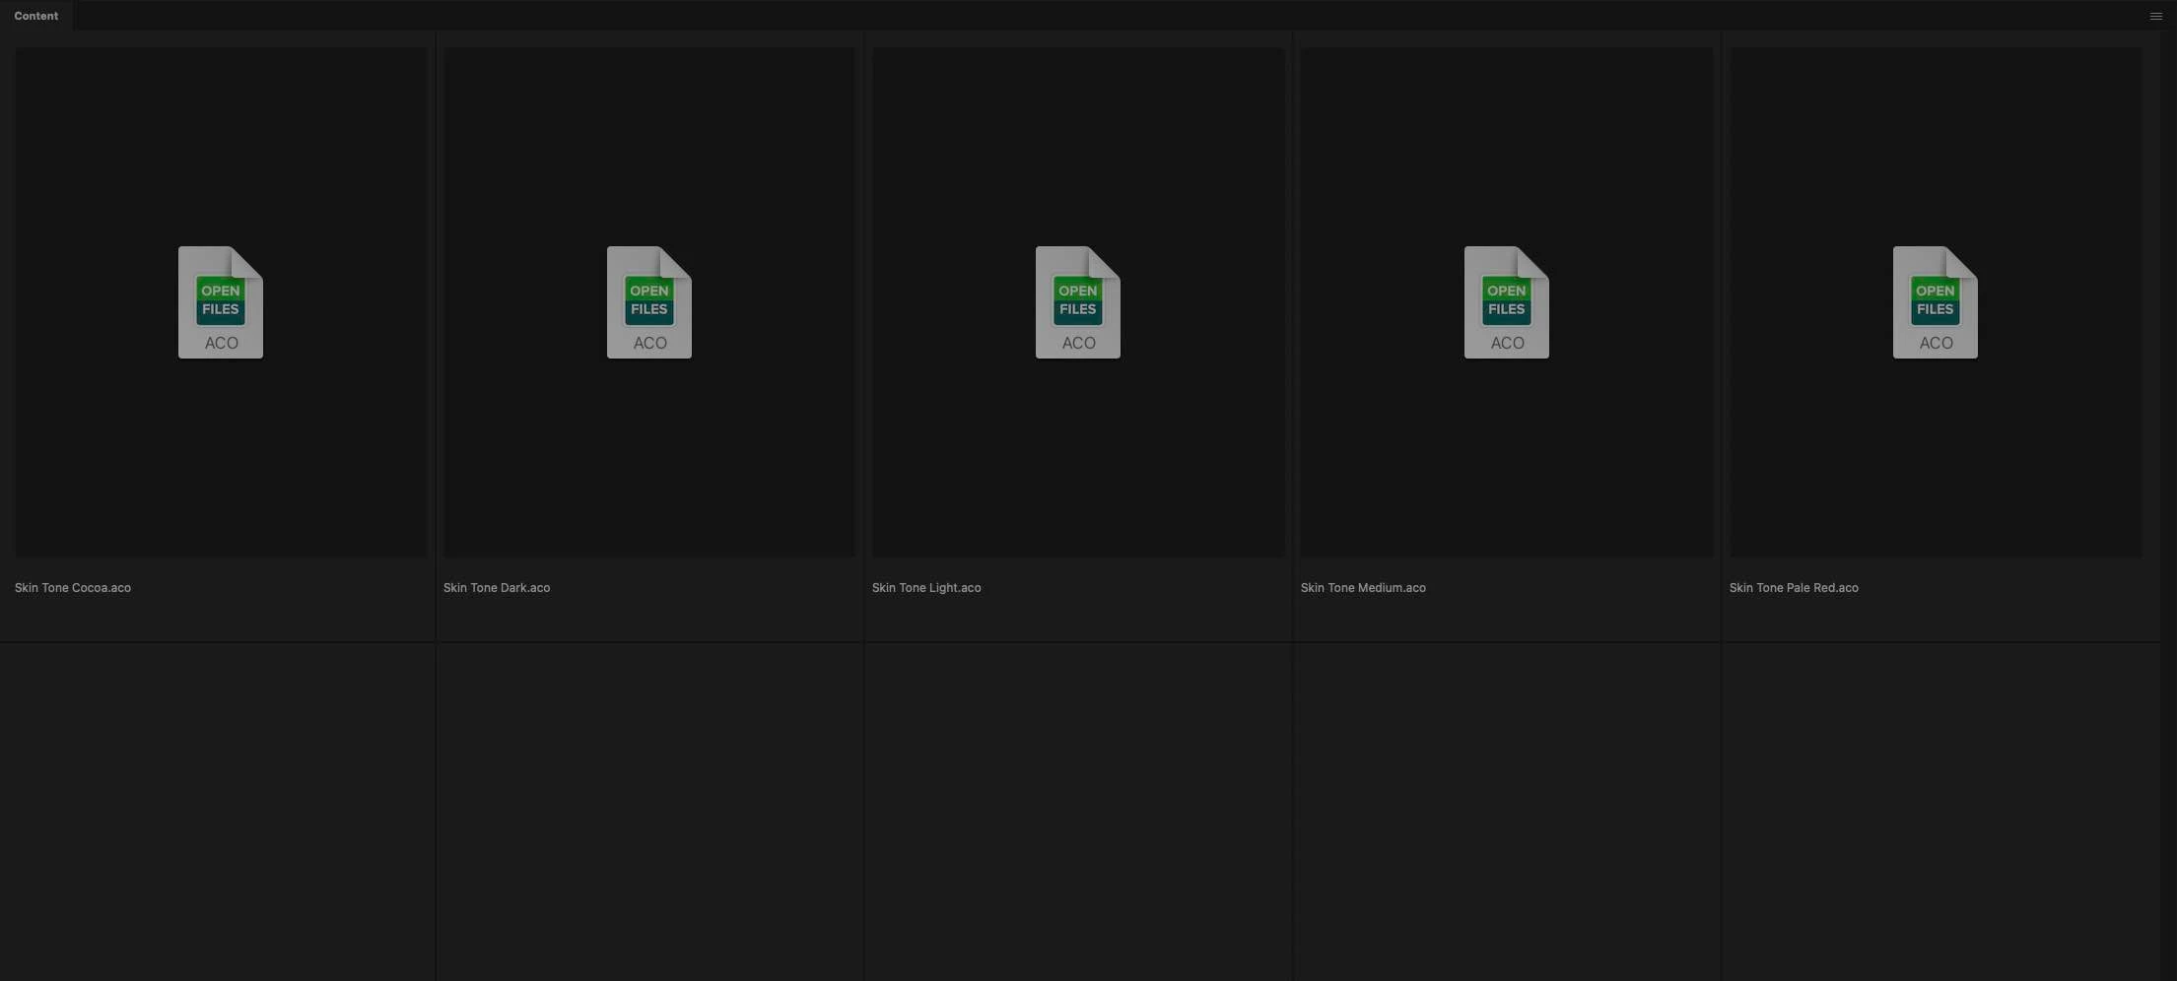Screen dimensions: 2177x981
Task: Switch to the Content tab
Action: coord(36,16)
